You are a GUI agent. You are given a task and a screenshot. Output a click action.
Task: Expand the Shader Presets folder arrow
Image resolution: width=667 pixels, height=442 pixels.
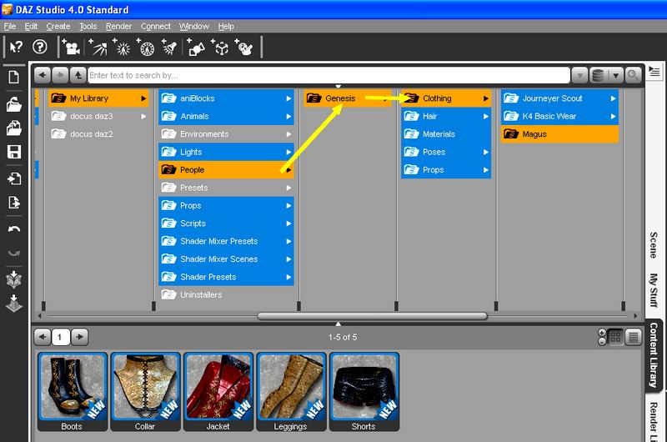288,277
